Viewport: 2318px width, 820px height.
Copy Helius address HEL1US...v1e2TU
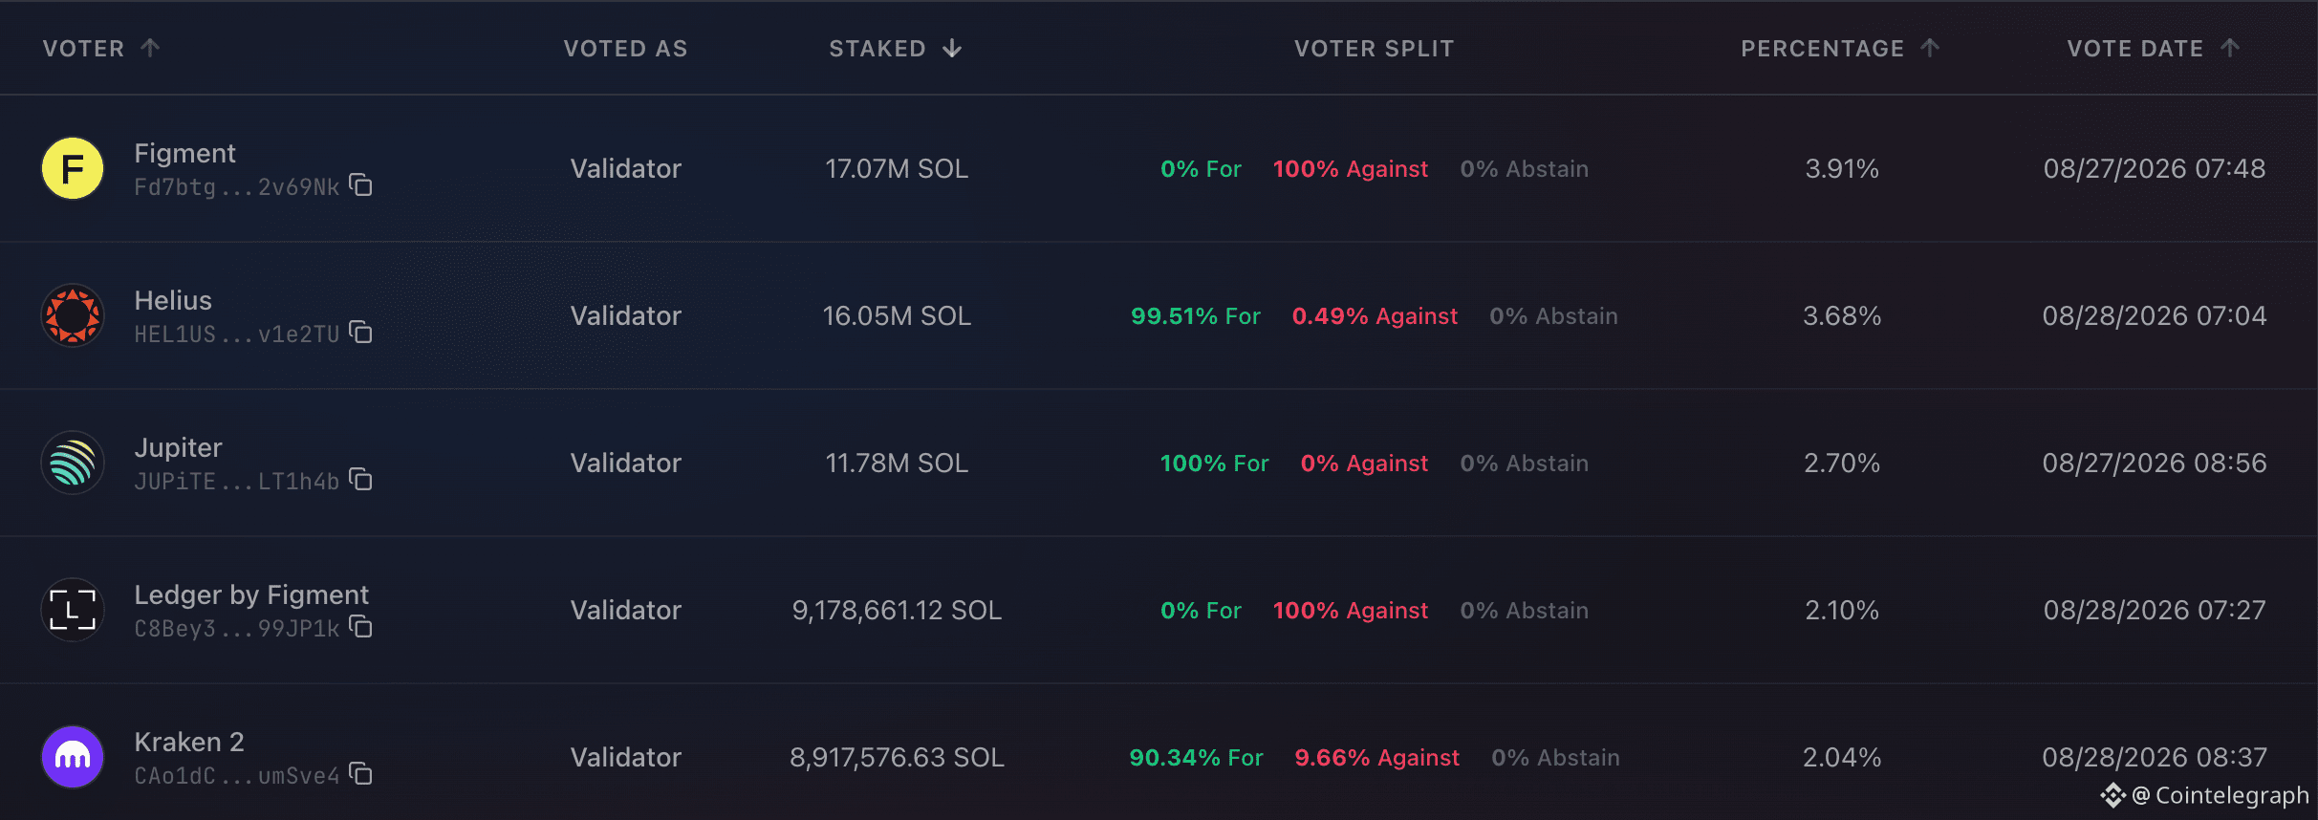(360, 333)
